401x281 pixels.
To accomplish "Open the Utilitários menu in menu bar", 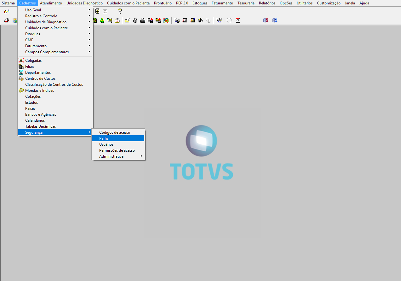I will pyautogui.click(x=305, y=3).
